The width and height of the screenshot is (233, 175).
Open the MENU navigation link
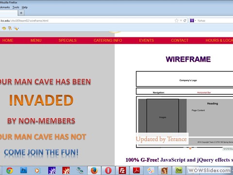coord(36,40)
